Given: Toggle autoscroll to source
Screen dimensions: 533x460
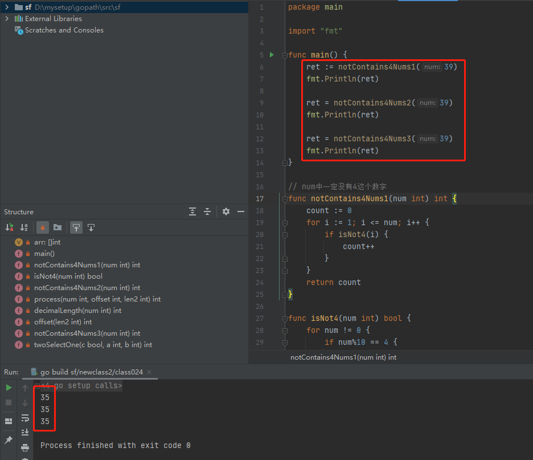Looking at the screenshot, I should coord(76,227).
